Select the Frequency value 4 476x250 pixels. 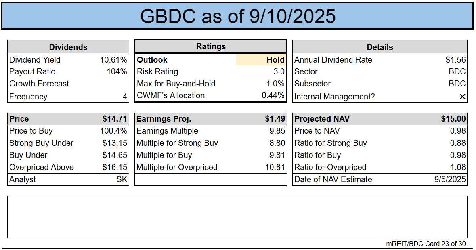[x=125, y=97]
